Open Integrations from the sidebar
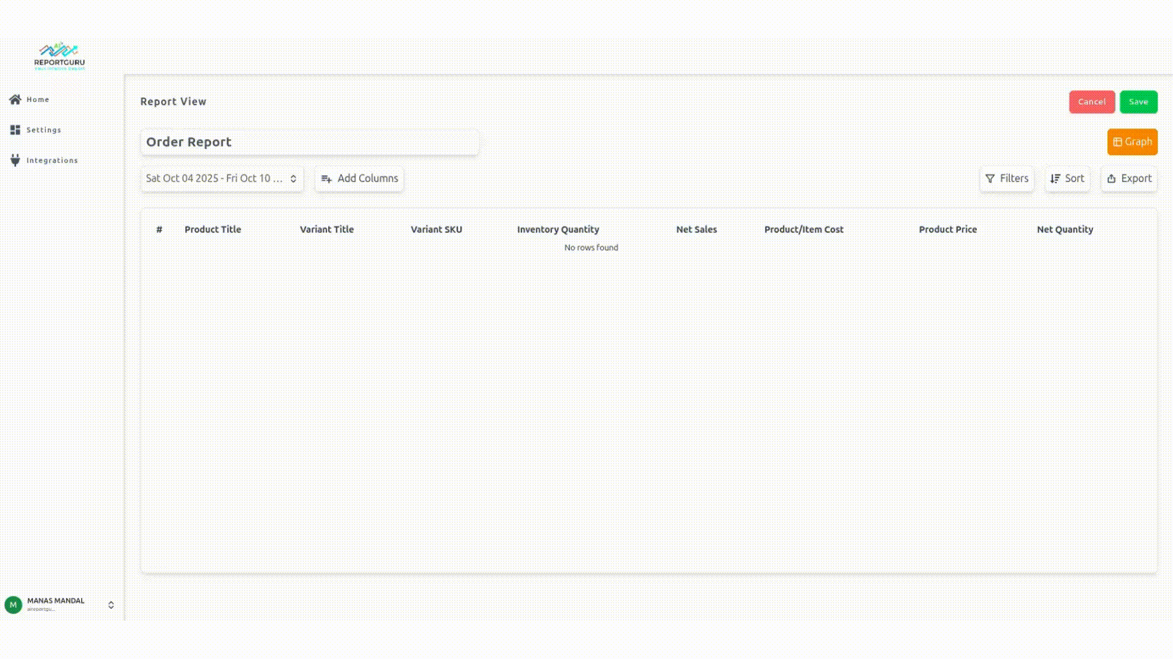The height and width of the screenshot is (659, 1173). click(52, 160)
